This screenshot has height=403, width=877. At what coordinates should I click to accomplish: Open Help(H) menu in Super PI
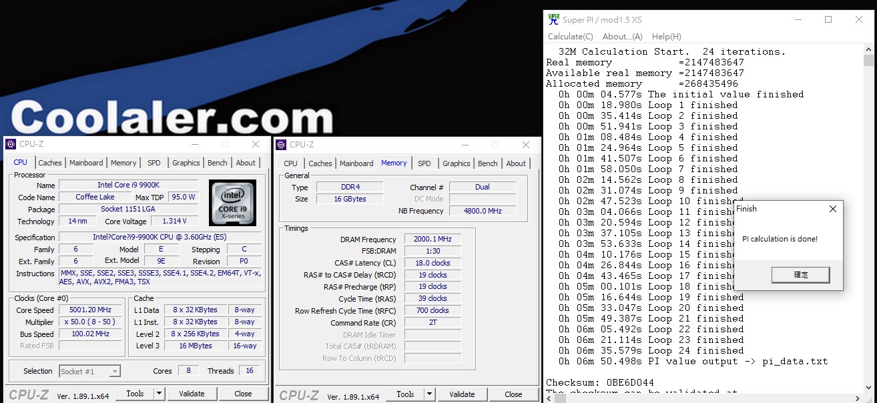coord(666,37)
